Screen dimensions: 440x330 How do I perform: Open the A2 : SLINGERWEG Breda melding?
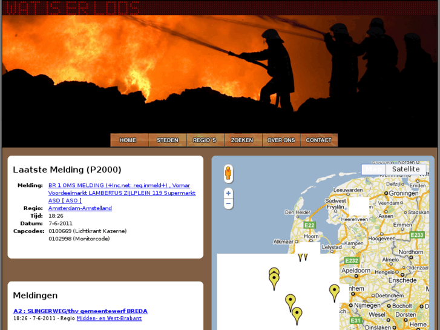(80, 311)
